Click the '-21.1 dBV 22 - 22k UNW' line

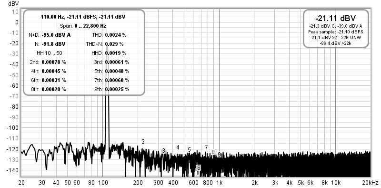coord(336,38)
